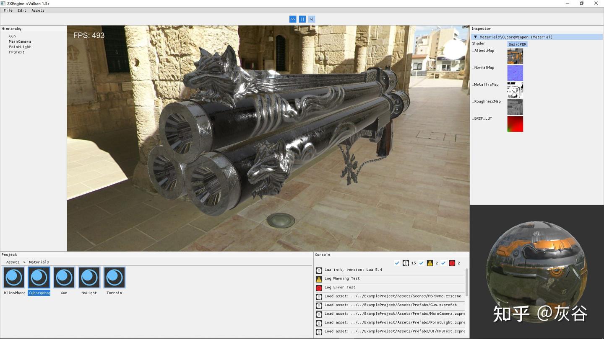
Task: Select the Terrain material thumbnail
Action: (x=114, y=277)
